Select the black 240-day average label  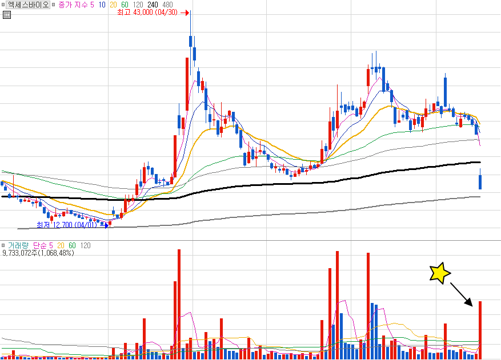pyautogui.click(x=153, y=5)
